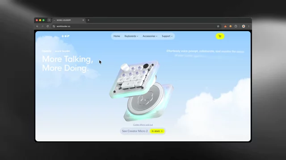Open the Extensions puzzle icon

pyautogui.click(x=236, y=26)
